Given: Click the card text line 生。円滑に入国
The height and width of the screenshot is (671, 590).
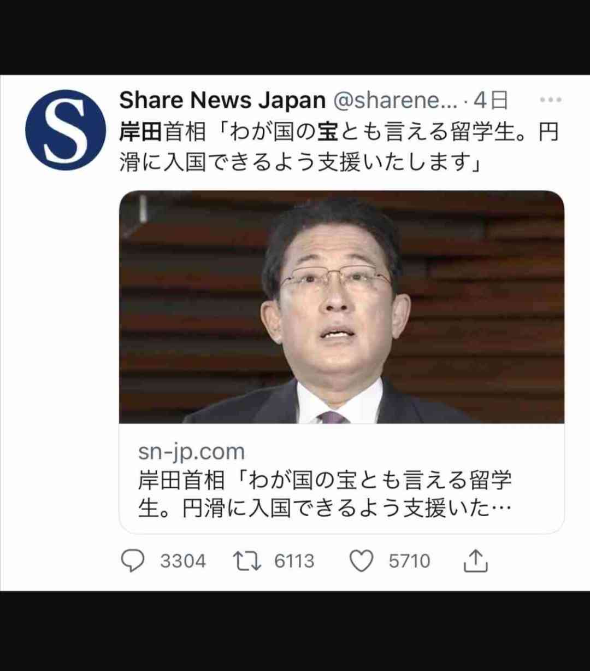Looking at the screenshot, I should [325, 509].
